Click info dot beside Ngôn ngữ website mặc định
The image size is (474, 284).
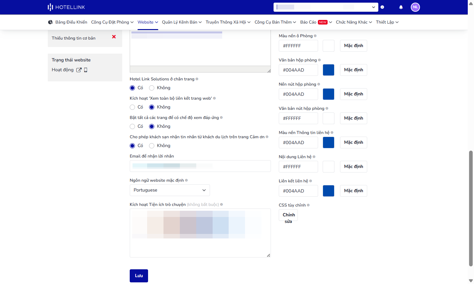pyautogui.click(x=186, y=180)
